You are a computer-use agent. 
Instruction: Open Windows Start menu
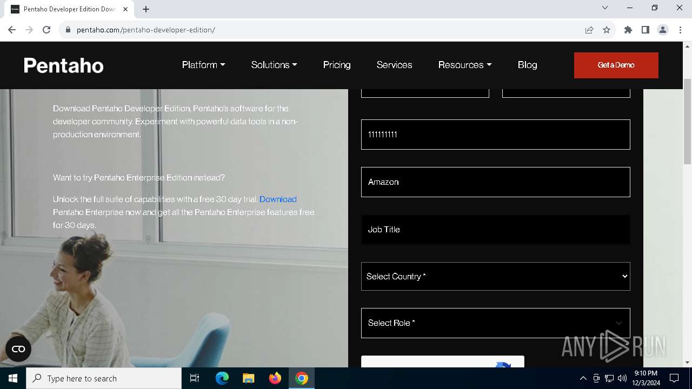[x=13, y=378]
